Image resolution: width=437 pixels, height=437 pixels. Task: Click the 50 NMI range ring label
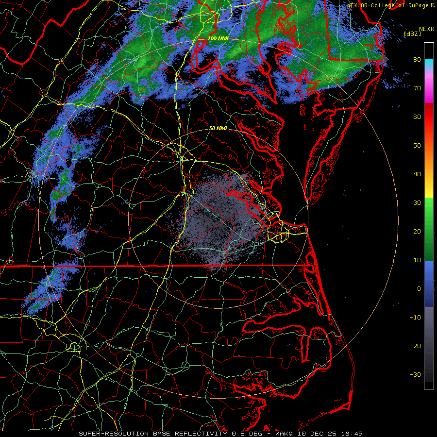click(218, 129)
